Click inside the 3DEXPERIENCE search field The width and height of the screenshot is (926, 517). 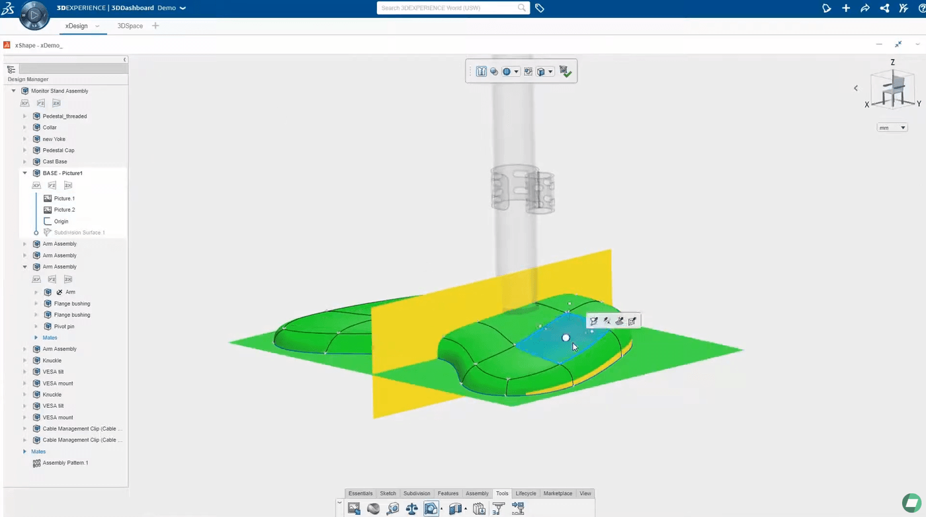453,8
